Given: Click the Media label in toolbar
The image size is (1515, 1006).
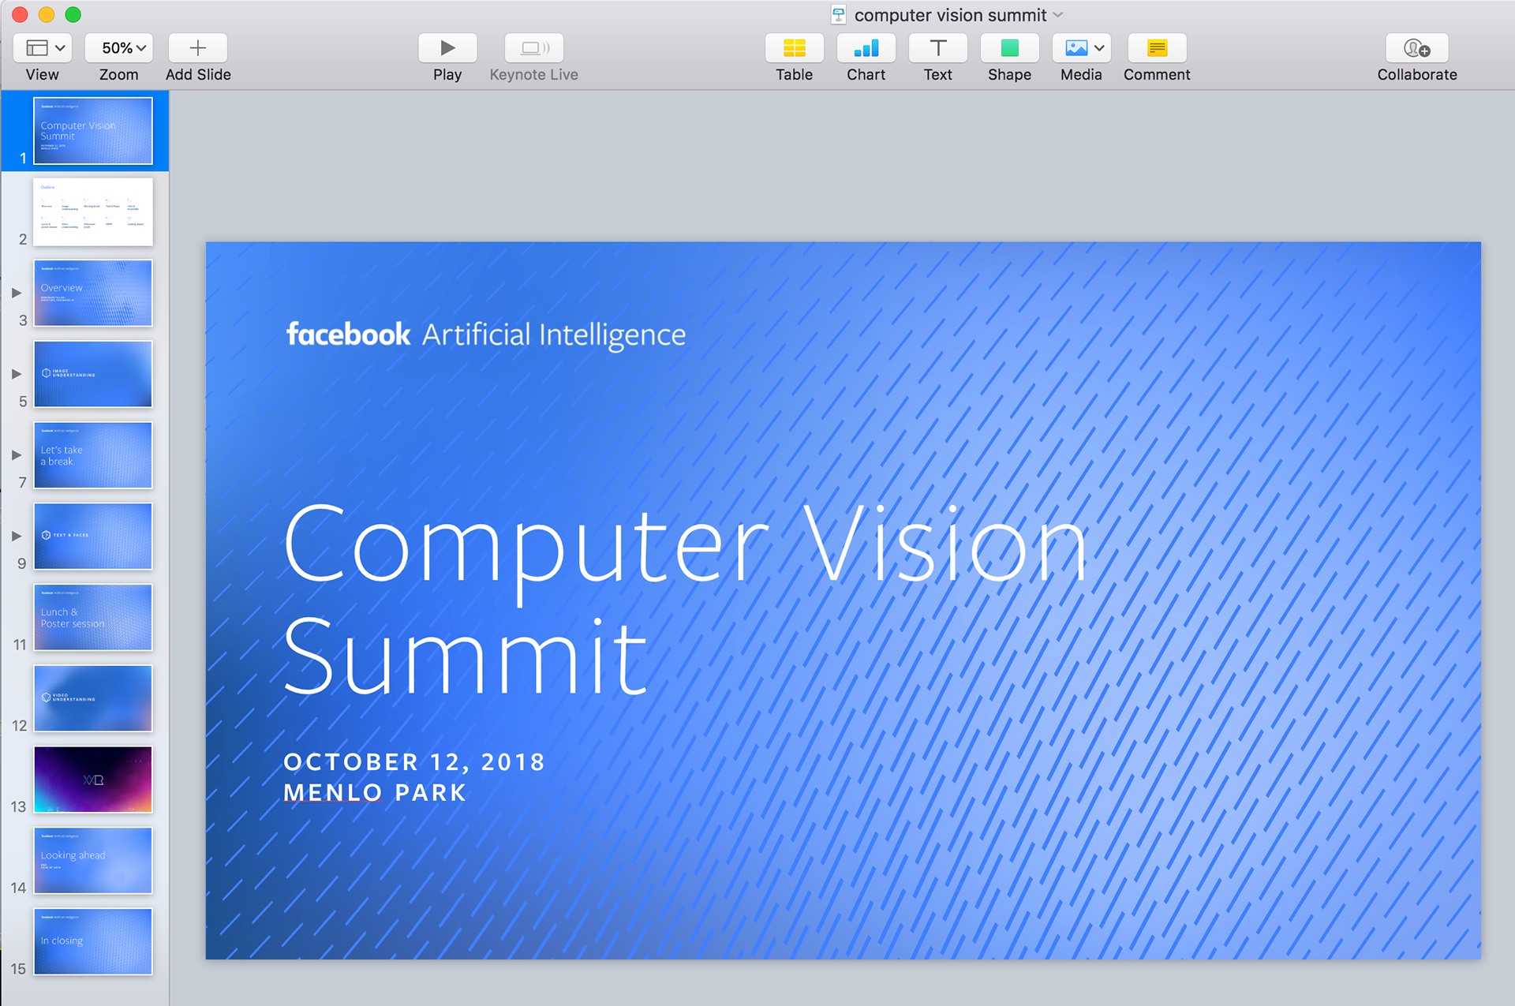Looking at the screenshot, I should (x=1082, y=75).
